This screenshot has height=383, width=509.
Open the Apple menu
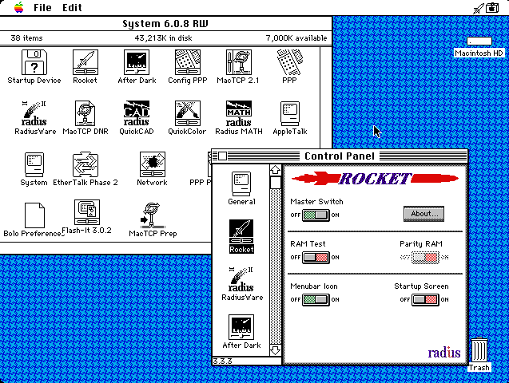pyautogui.click(x=19, y=7)
